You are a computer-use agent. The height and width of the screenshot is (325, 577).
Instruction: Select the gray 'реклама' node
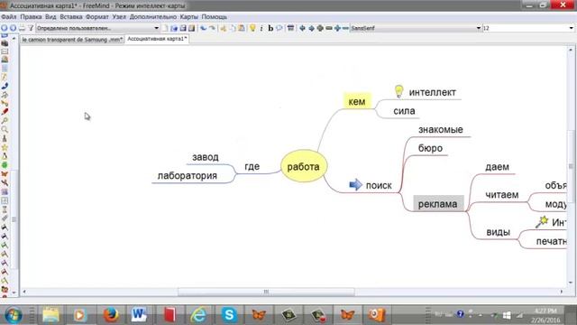(x=438, y=204)
